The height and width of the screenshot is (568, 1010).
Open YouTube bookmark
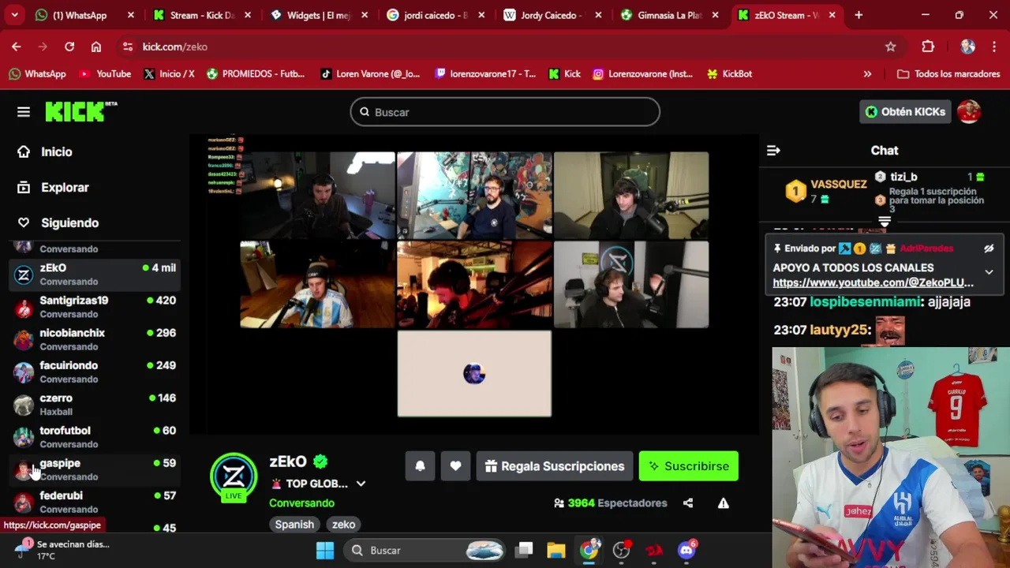point(104,74)
